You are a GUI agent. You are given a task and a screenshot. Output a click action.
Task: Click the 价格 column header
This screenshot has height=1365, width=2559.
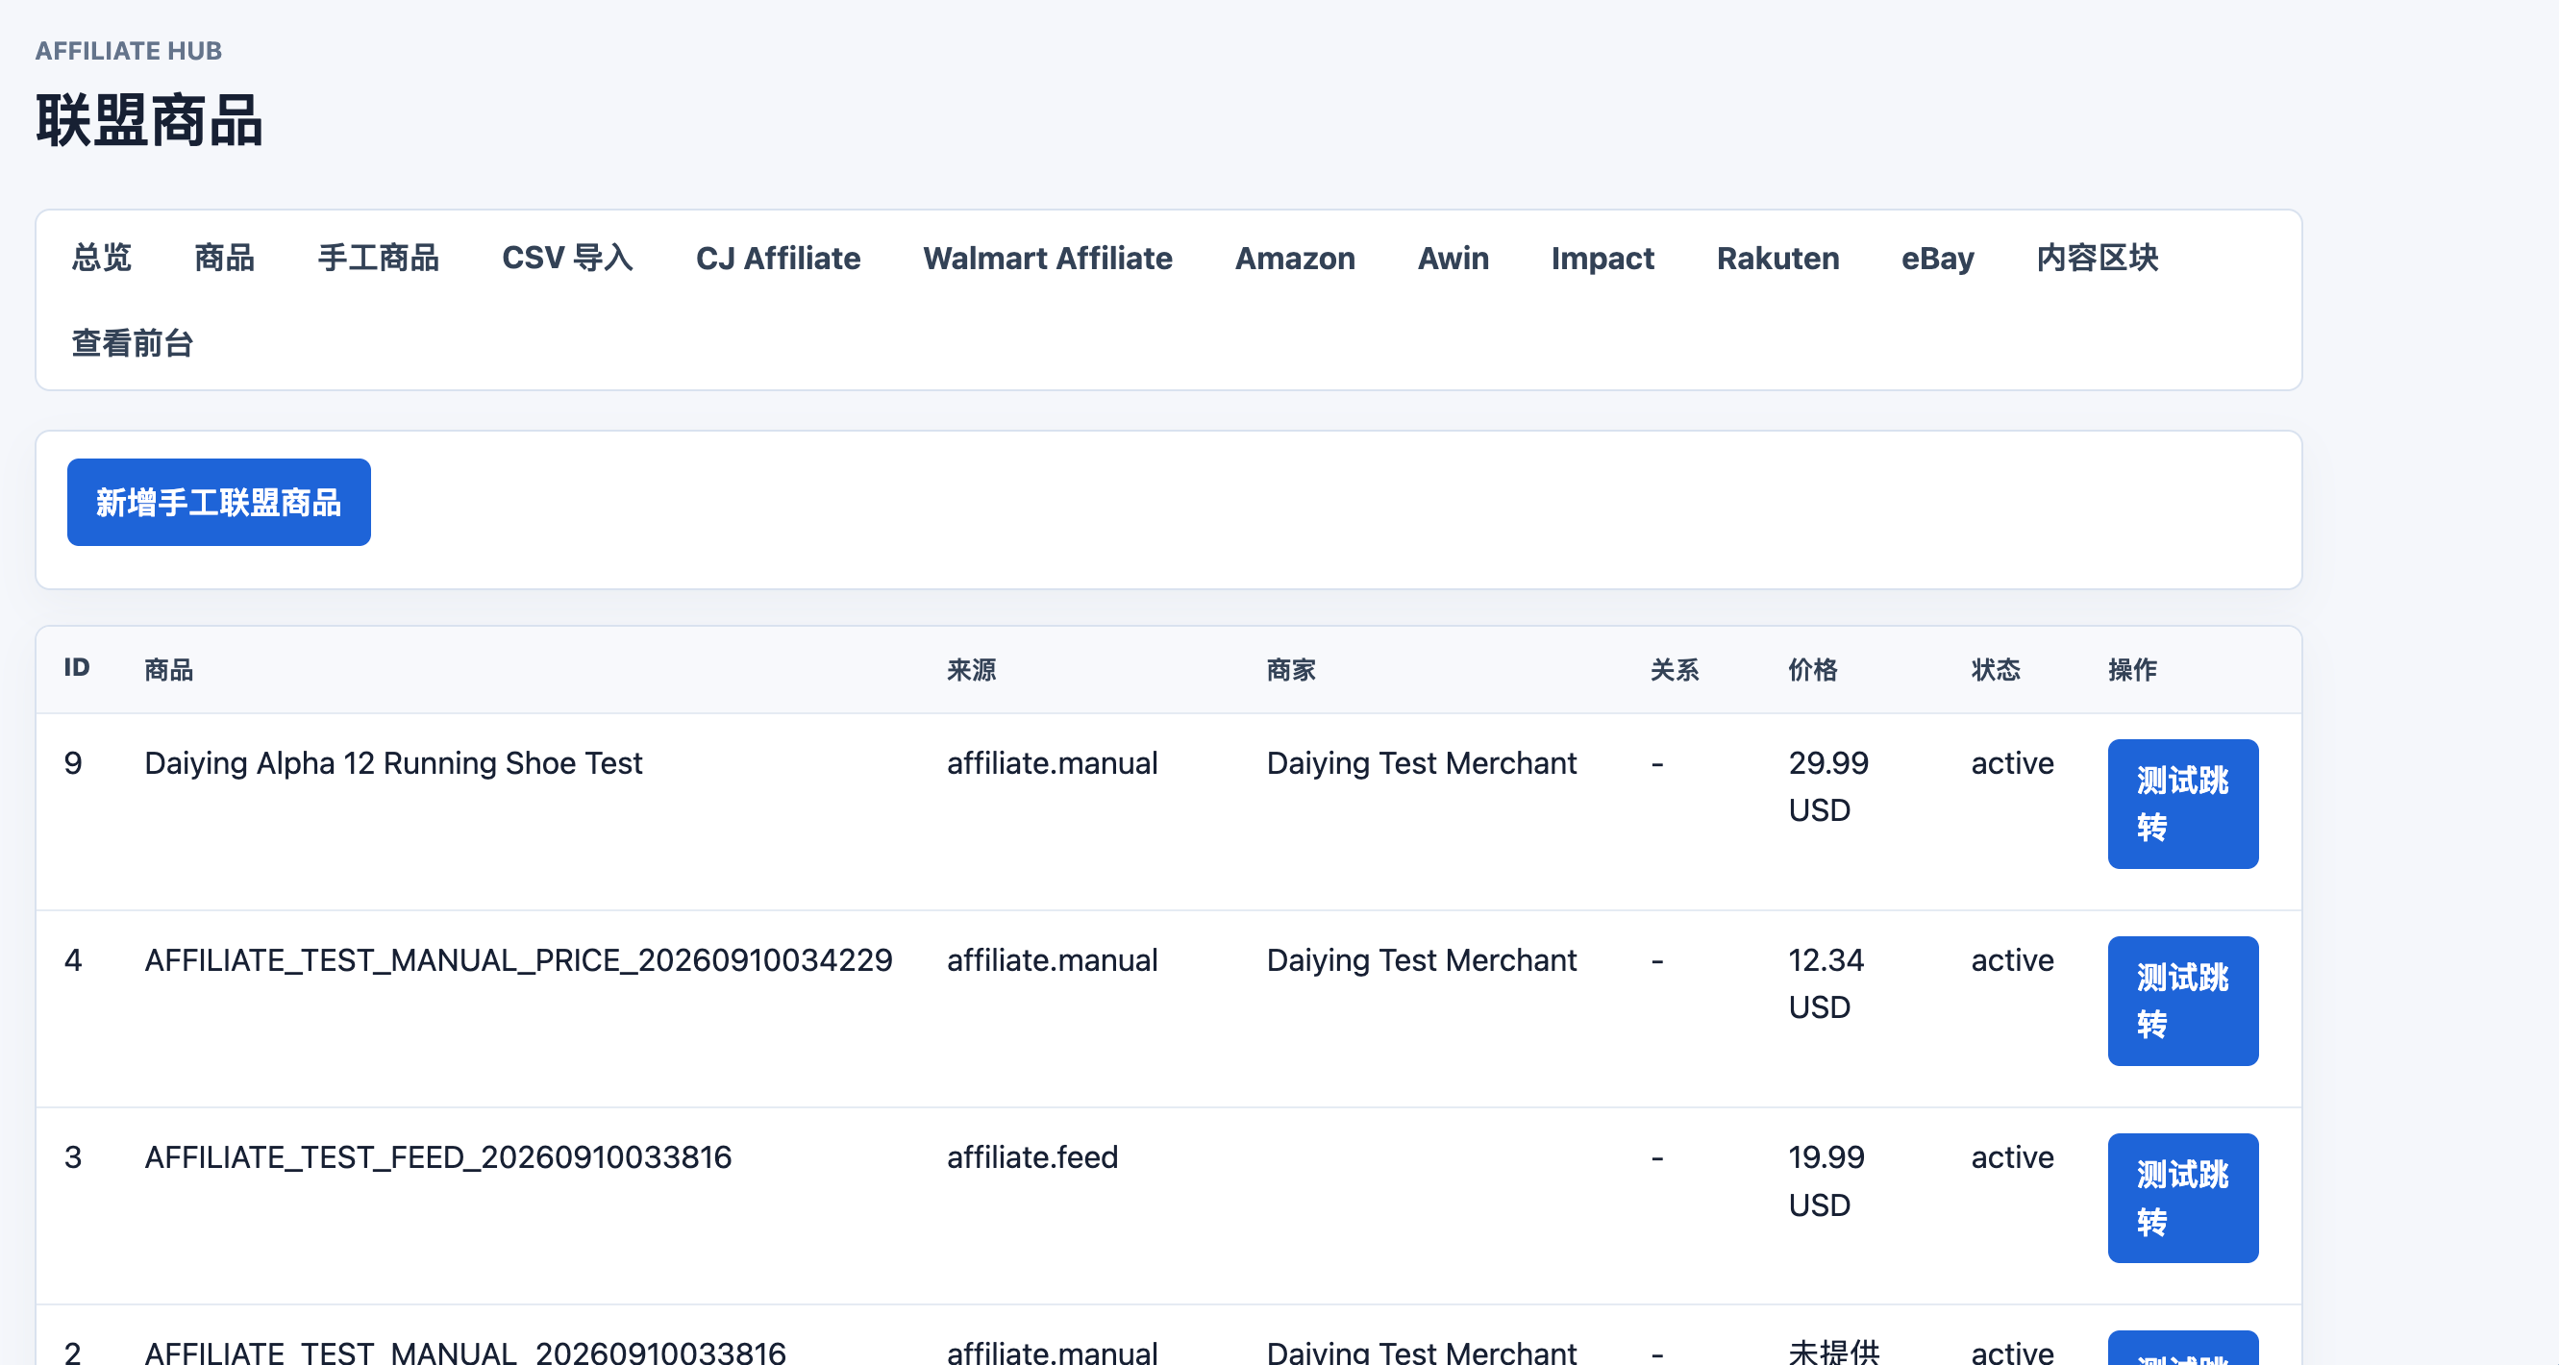point(1812,670)
